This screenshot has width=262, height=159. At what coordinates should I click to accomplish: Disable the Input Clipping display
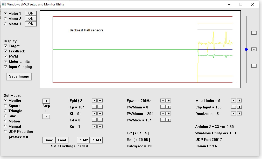6,67
